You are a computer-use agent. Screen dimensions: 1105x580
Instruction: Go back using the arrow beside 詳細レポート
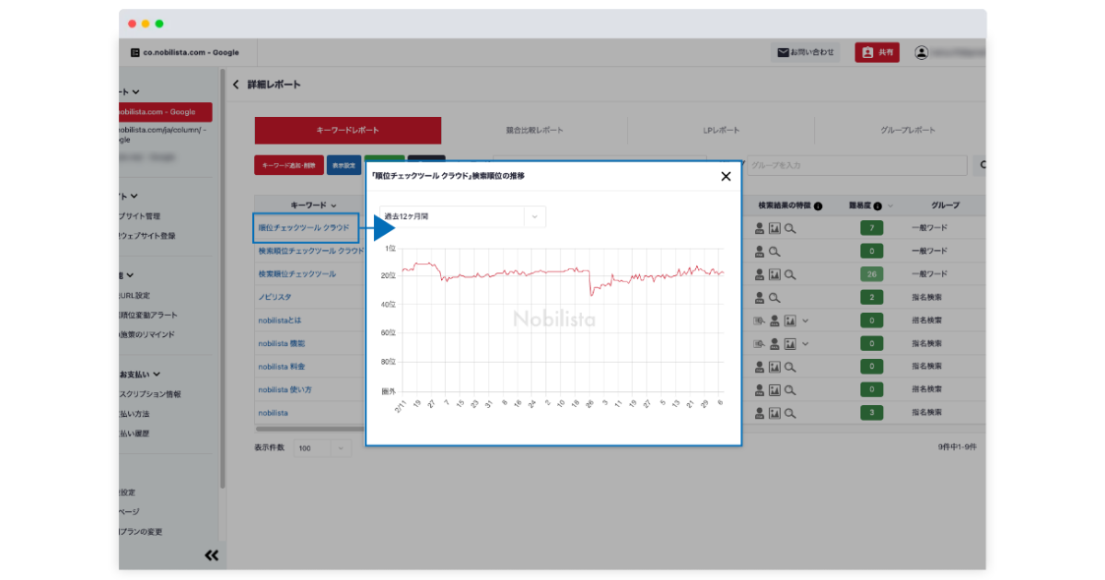pyautogui.click(x=236, y=85)
